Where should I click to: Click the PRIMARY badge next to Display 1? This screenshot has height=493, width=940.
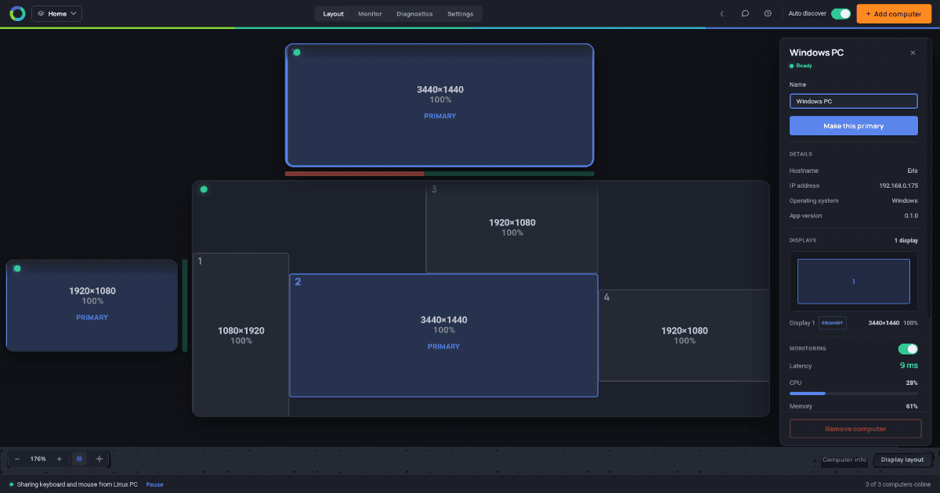(x=833, y=322)
